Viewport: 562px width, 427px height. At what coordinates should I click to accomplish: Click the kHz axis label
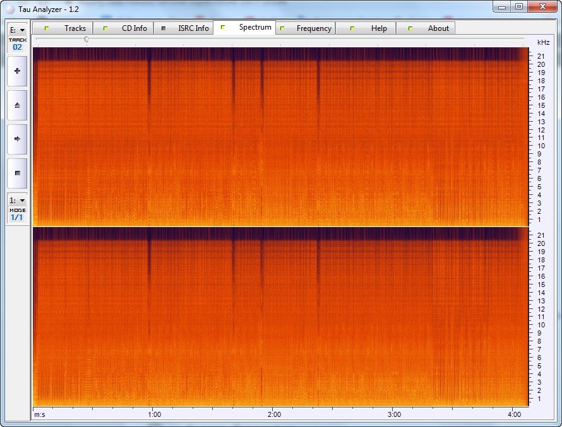tap(543, 42)
